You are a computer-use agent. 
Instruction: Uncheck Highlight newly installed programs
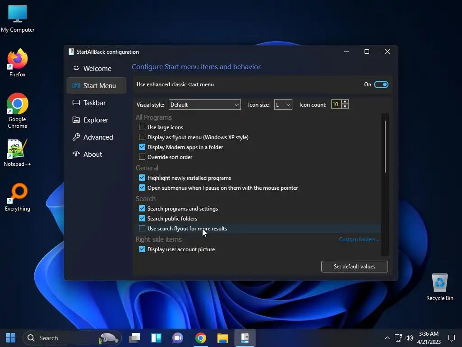pos(142,178)
